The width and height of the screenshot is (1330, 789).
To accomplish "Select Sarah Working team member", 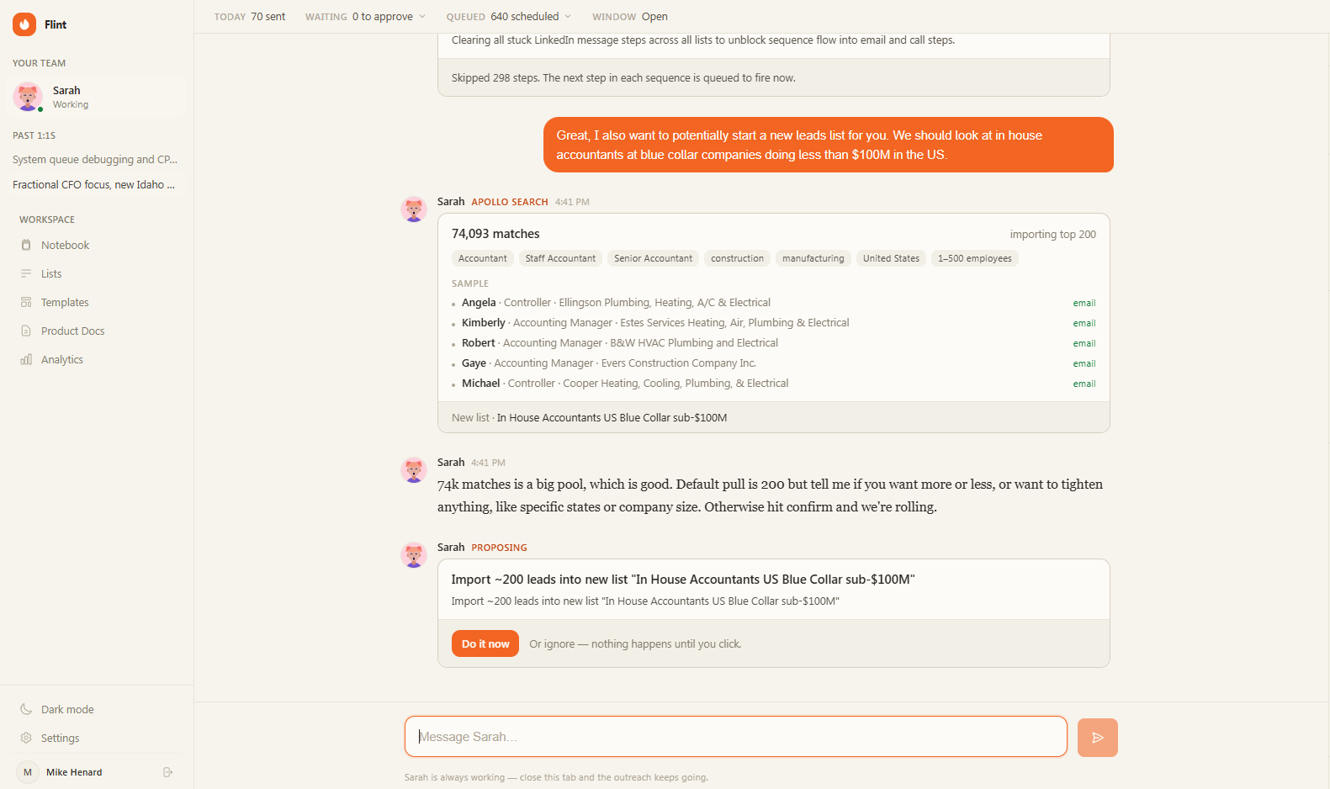I will point(97,97).
